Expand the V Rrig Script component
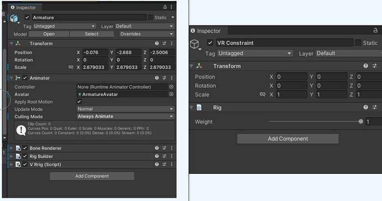Screen dimensions: 382x201 [x=11, y=164]
